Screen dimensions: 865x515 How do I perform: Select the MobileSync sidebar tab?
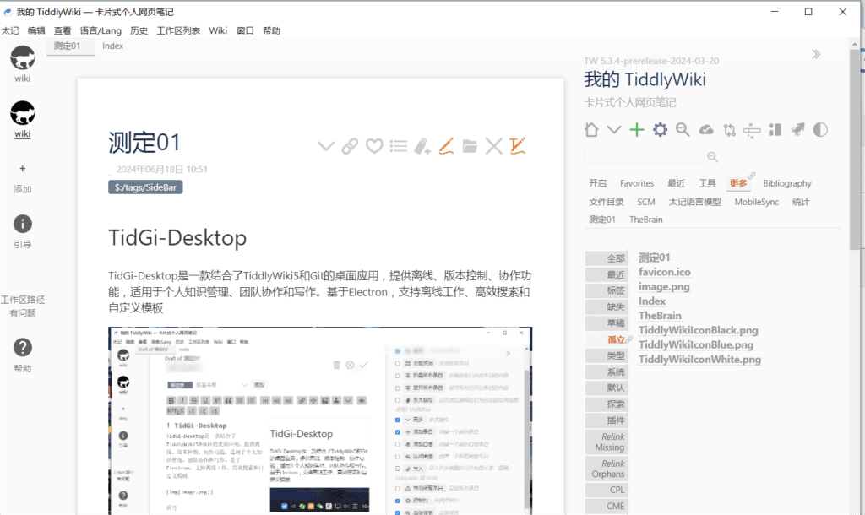click(756, 202)
